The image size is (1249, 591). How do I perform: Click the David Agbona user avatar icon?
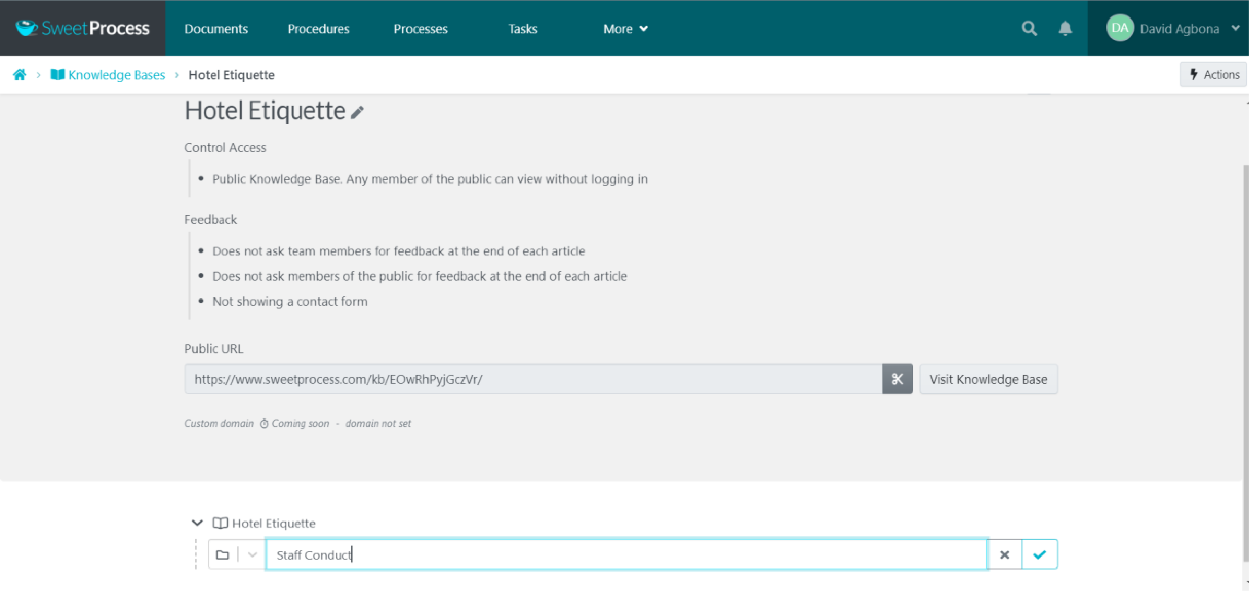[1119, 29]
